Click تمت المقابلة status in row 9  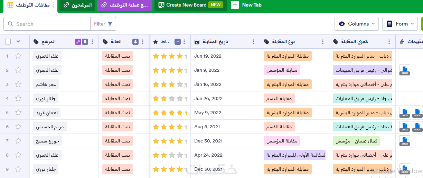coord(118,169)
